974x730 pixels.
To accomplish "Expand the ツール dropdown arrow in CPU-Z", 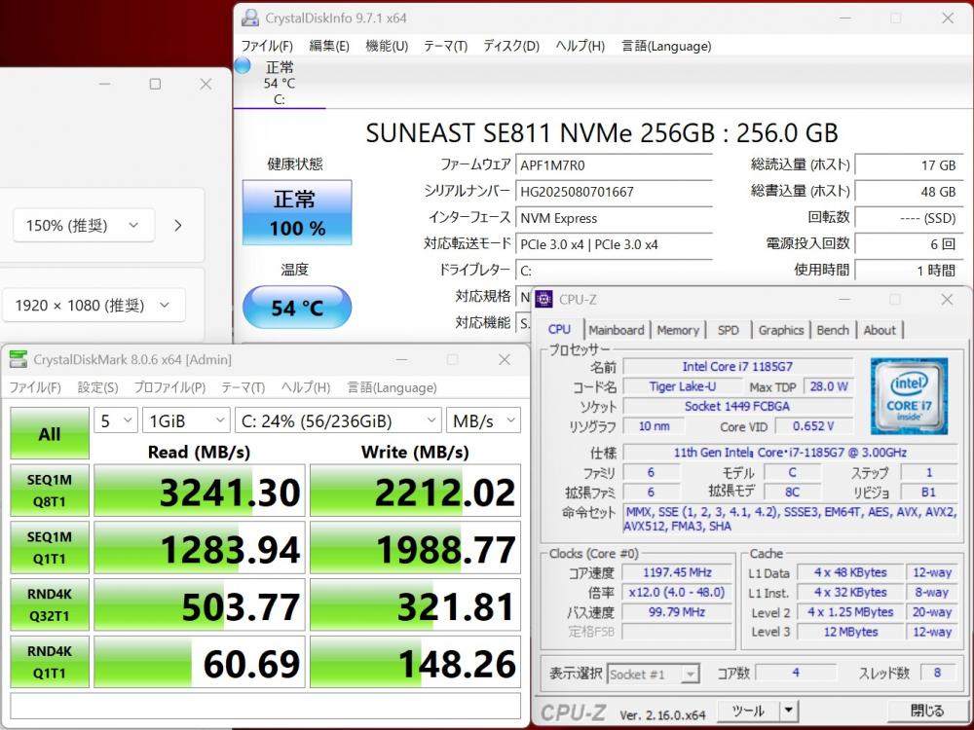I will tap(789, 711).
